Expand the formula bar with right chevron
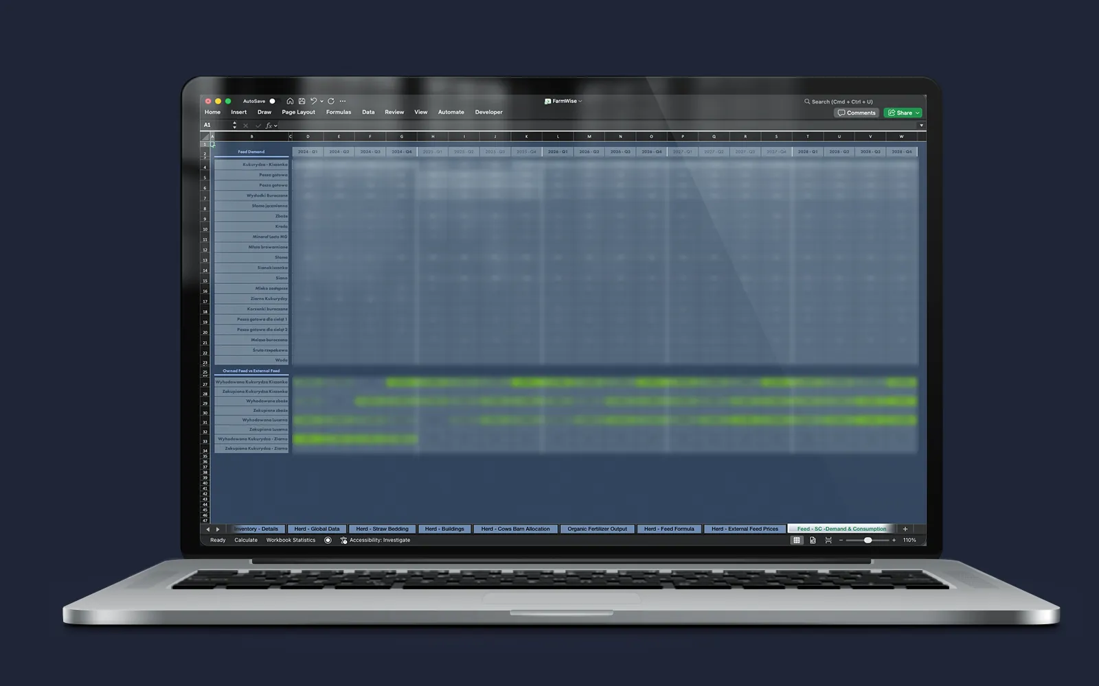The width and height of the screenshot is (1099, 686). point(921,126)
